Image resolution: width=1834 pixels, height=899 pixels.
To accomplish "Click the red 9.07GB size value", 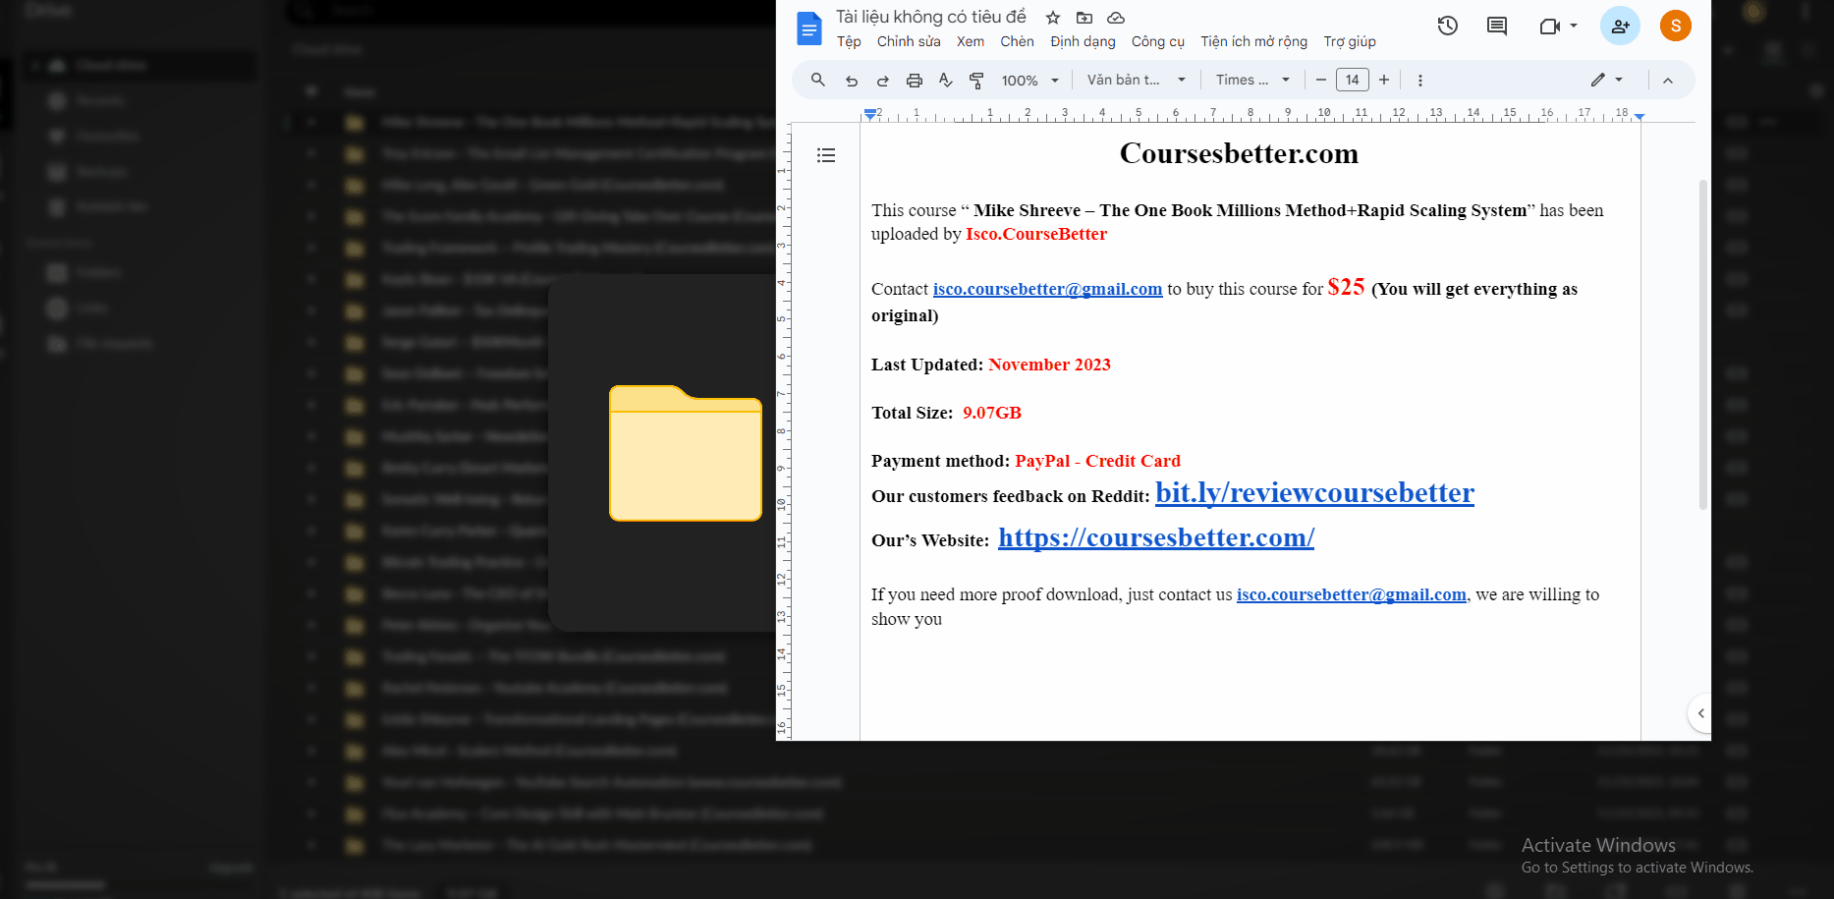I will click(992, 413).
